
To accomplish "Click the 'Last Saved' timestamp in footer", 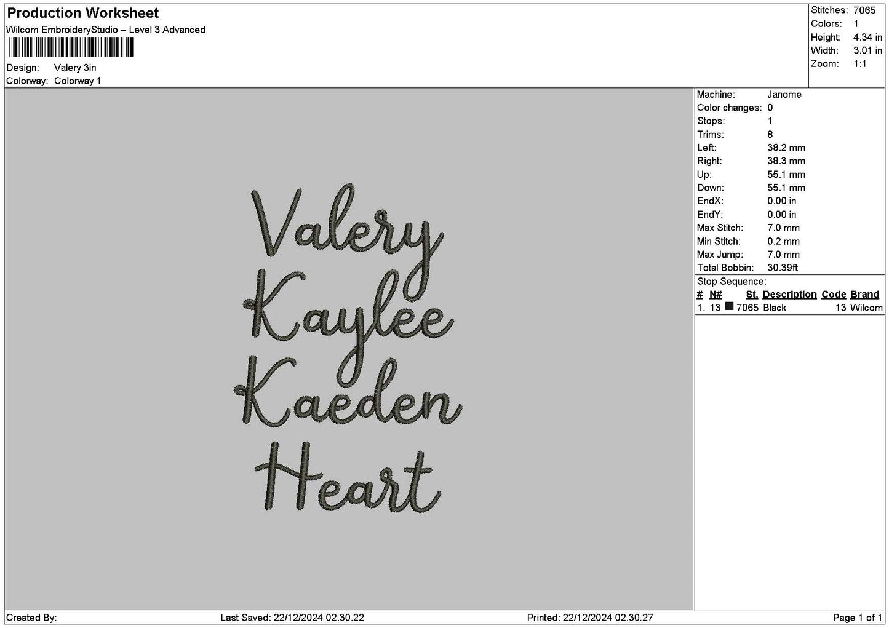I will click(292, 618).
